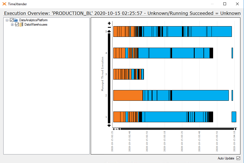Click the DataWarehouses database icon

(21, 25)
